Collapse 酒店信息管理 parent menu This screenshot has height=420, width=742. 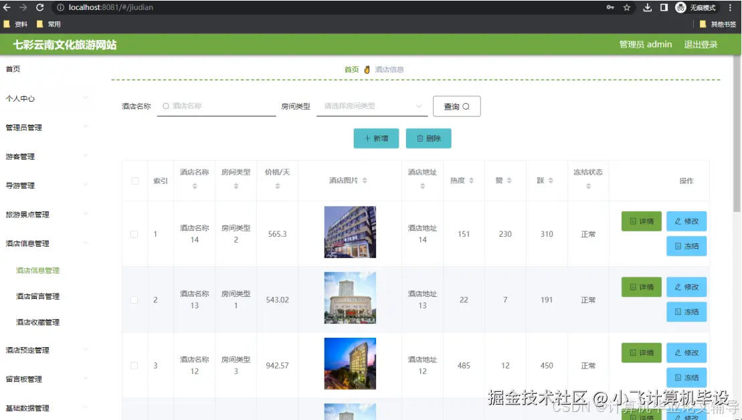tap(46, 243)
